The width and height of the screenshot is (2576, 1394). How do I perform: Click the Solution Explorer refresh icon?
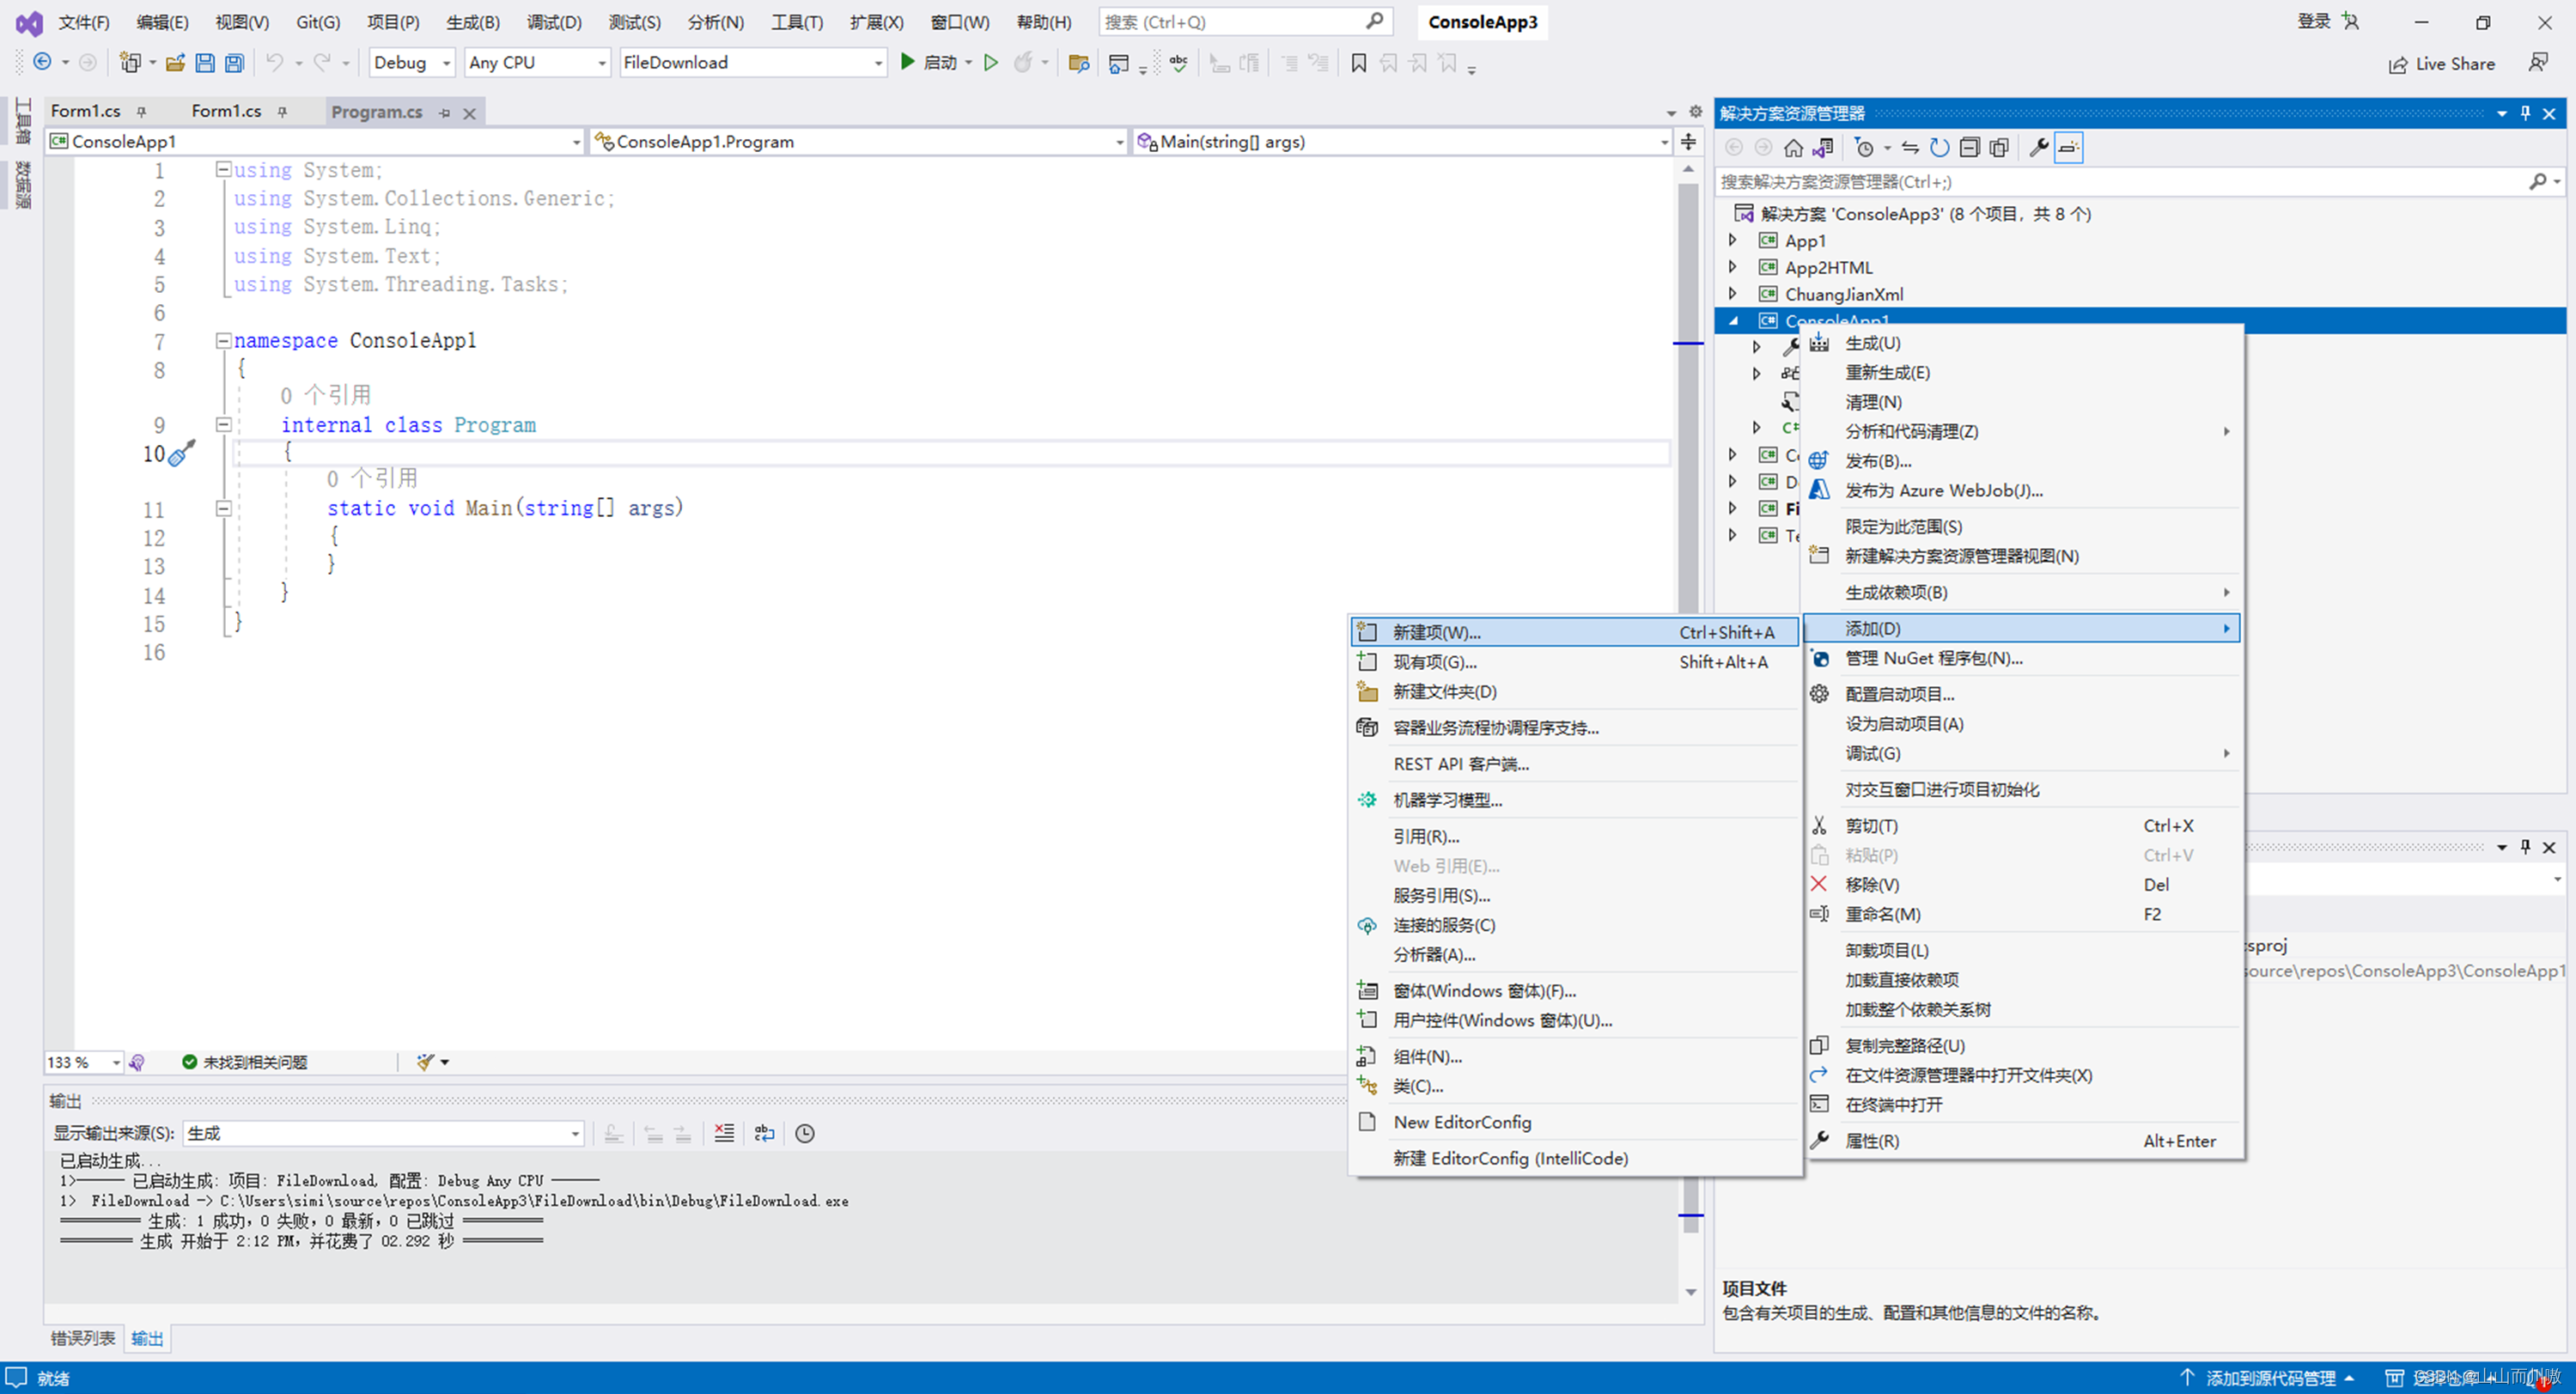click(x=1939, y=148)
